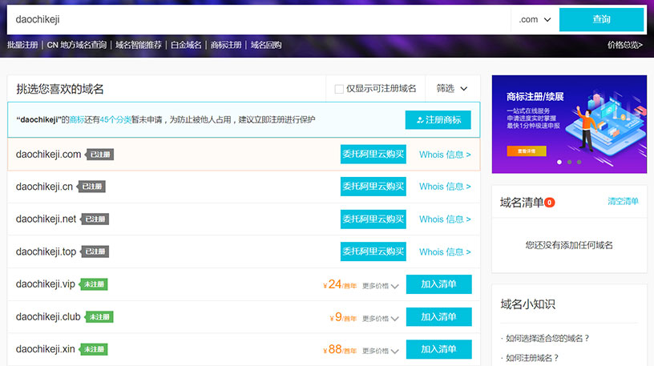This screenshot has height=366, width=654.
Task: Expand the 筛选 filter dropdown
Action: click(452, 89)
